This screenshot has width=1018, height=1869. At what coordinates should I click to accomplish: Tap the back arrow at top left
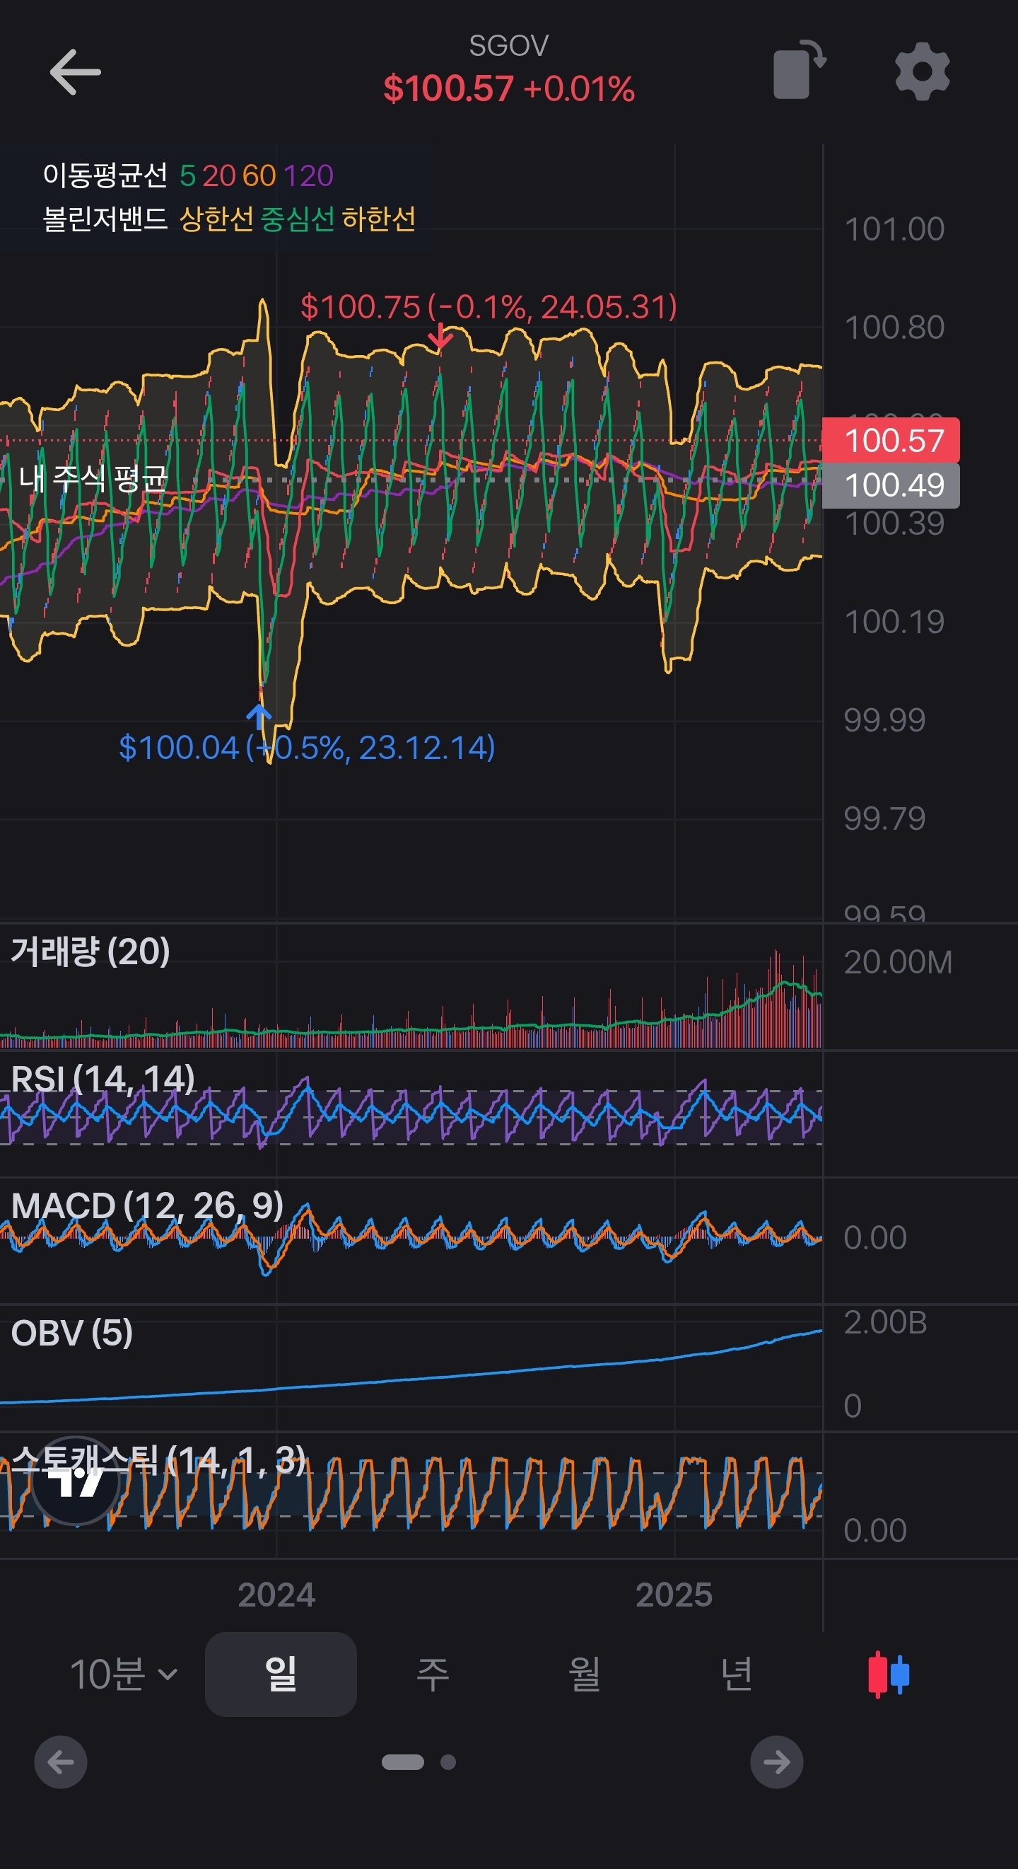[x=75, y=72]
